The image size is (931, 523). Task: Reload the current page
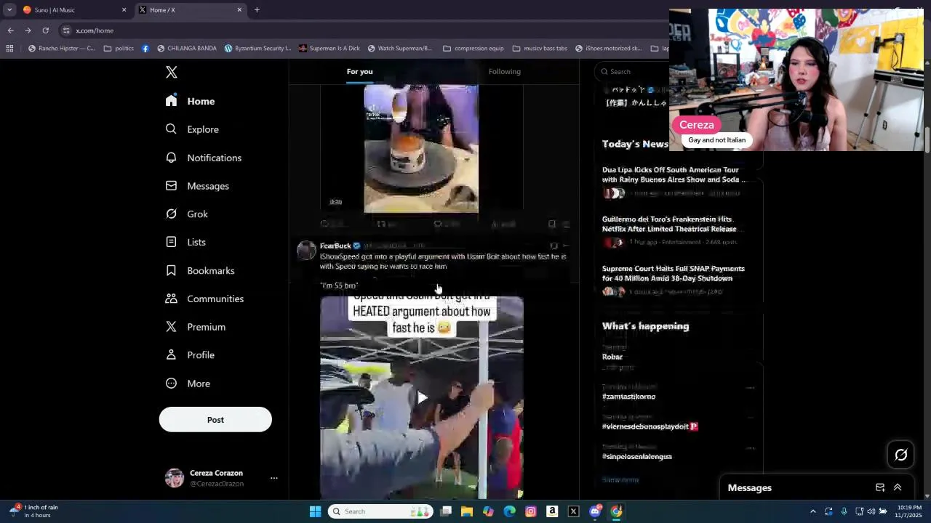[45, 31]
